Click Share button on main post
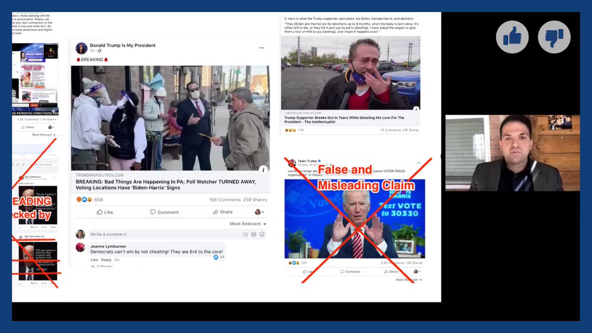This screenshot has height=333, width=592. pos(222,212)
